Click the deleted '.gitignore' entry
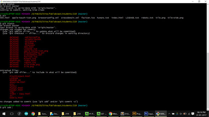209x117 pixels. 23,41
